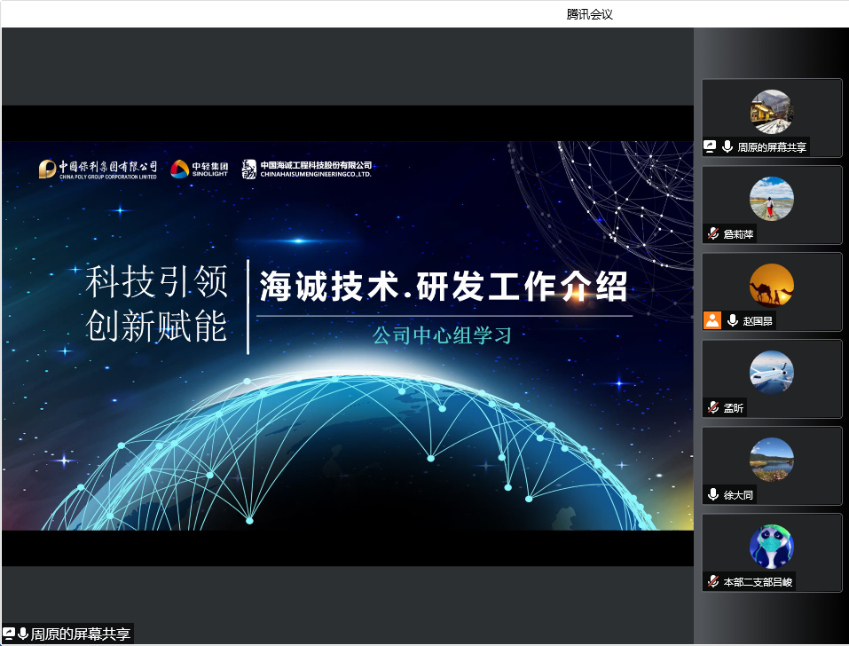
Task: Select 本部二支部吕峻's cartoon avatar
Action: click(x=771, y=547)
